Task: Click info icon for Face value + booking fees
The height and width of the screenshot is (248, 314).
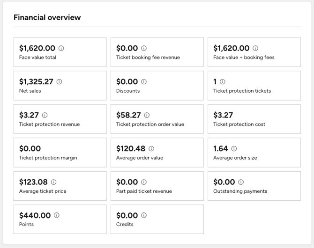Action: point(255,48)
